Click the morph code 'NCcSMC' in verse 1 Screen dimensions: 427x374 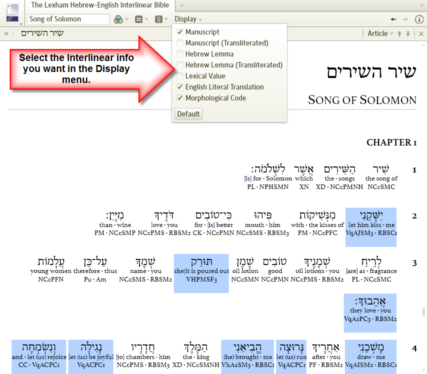pyautogui.click(x=381, y=187)
